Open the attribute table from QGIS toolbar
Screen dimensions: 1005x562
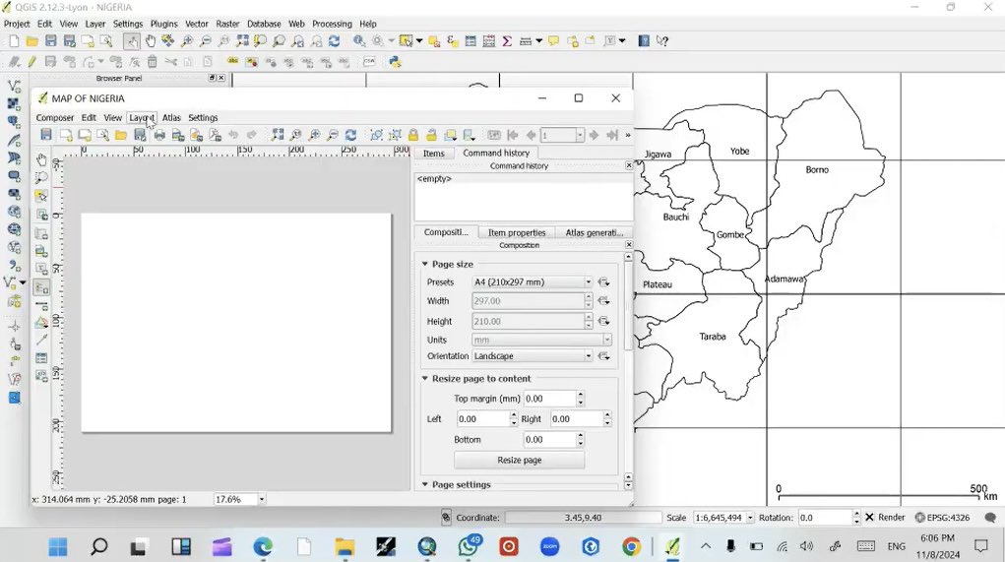click(x=471, y=41)
